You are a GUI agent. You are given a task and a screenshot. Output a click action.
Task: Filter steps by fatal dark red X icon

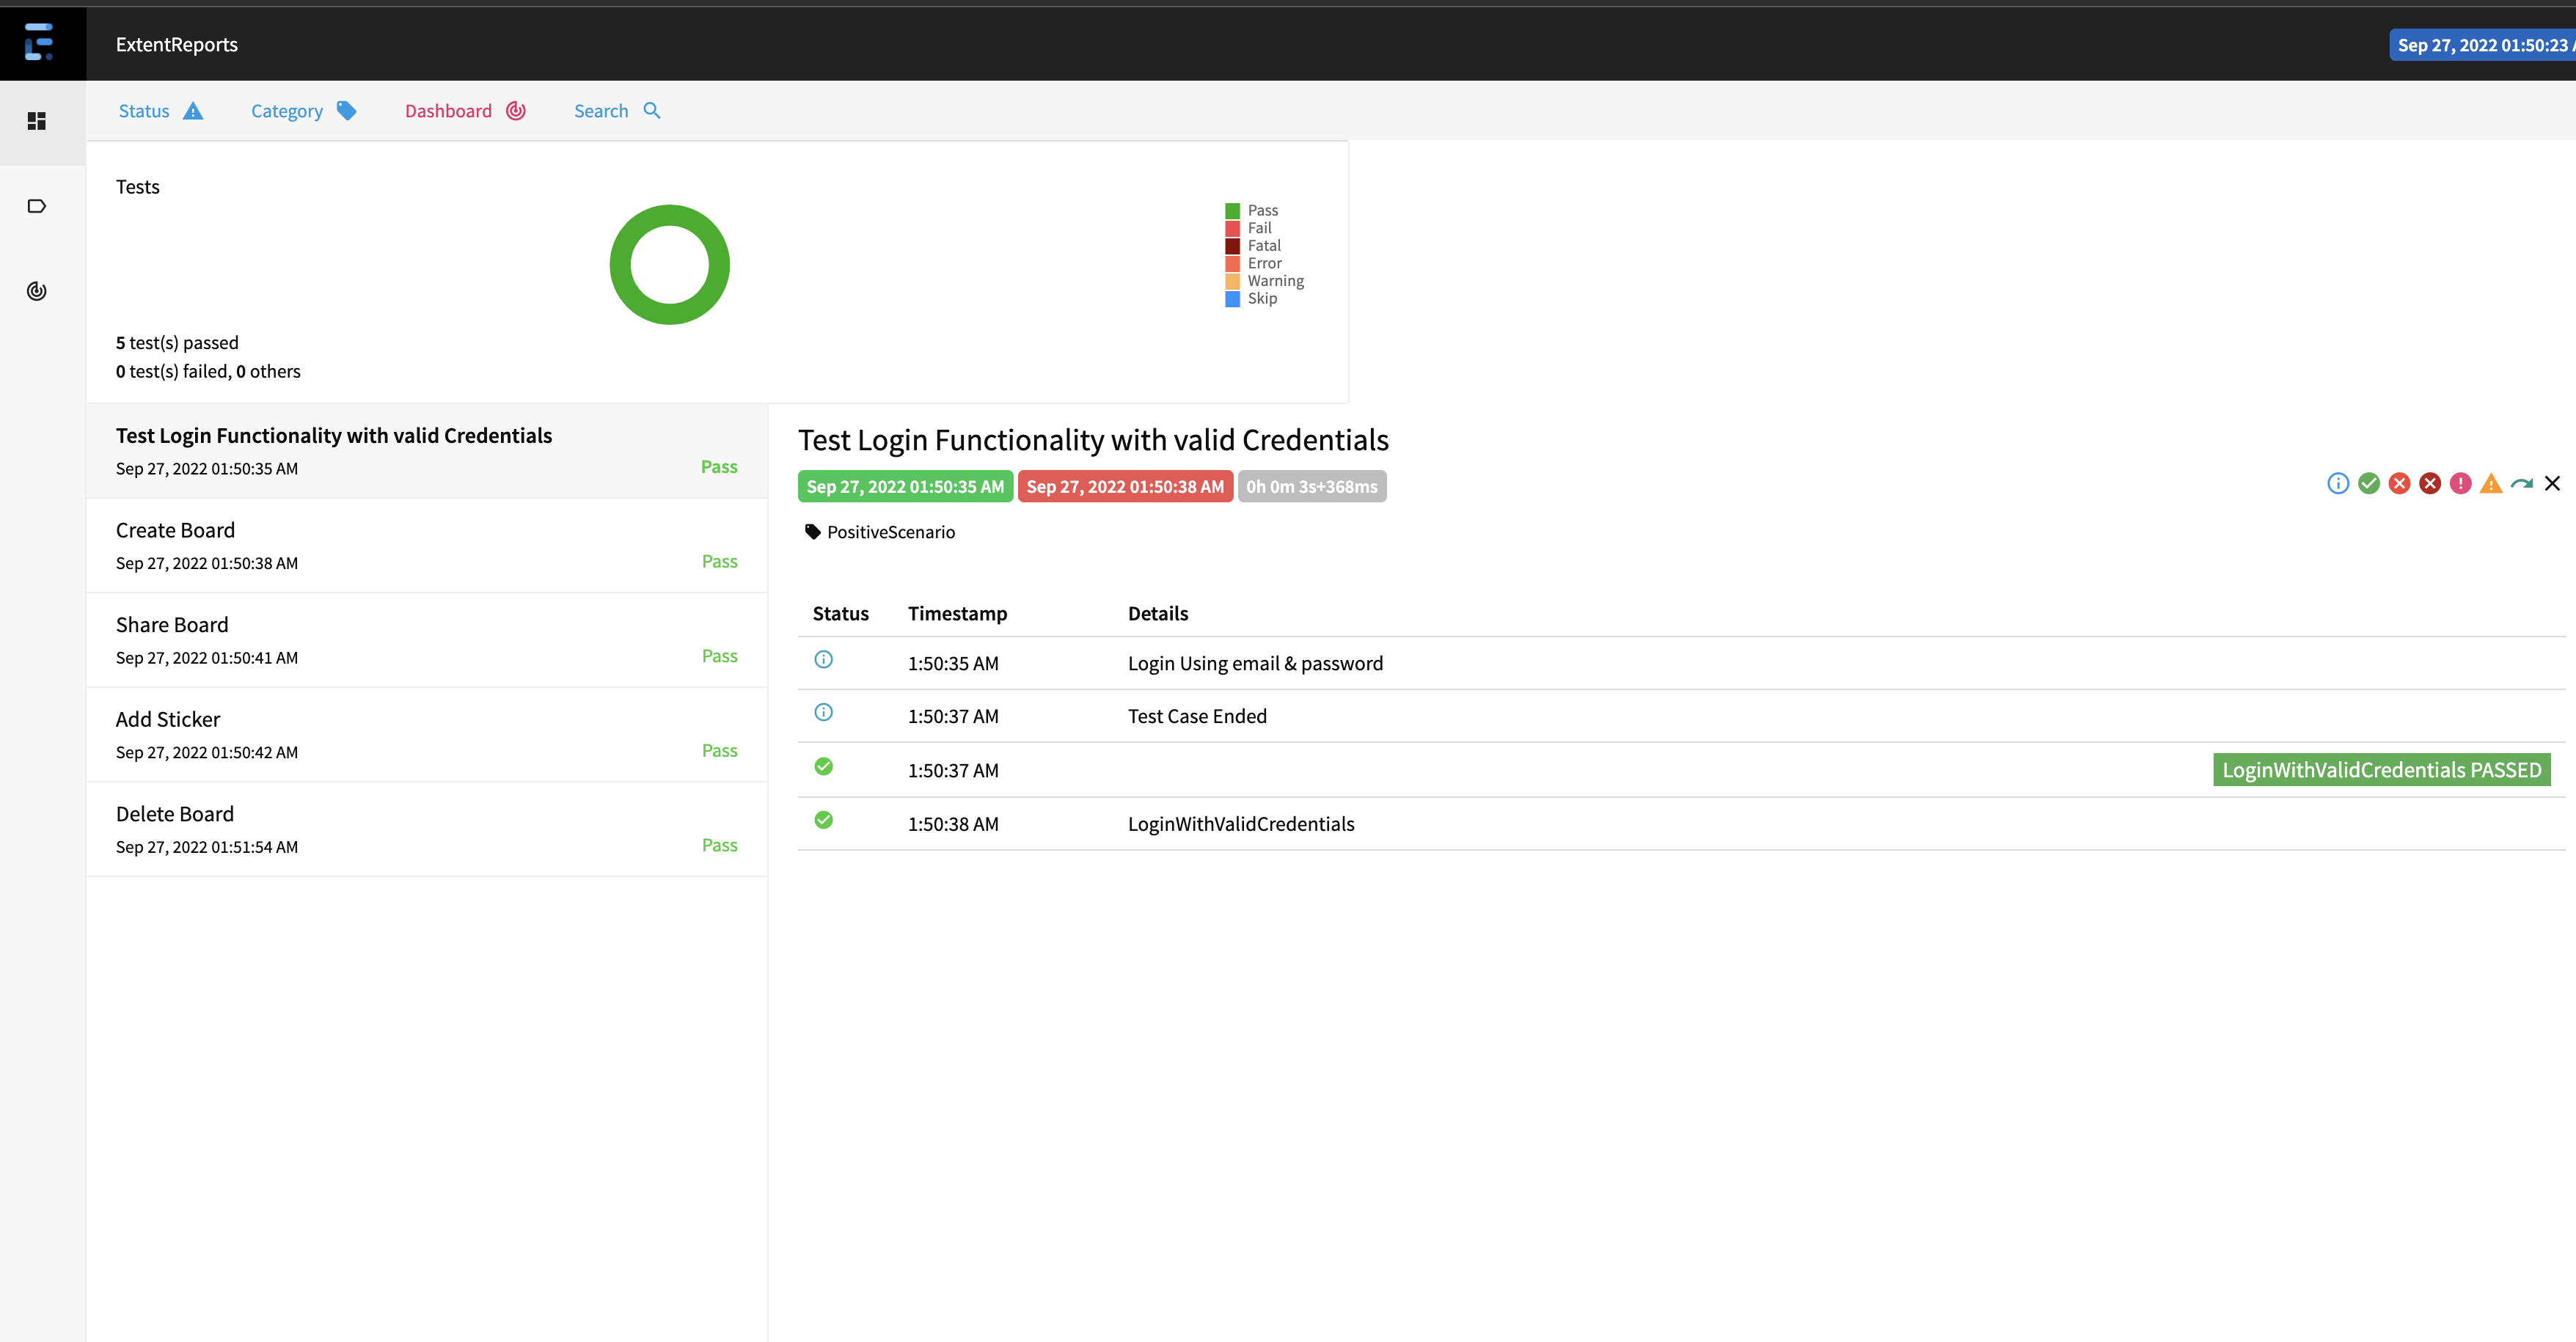point(2430,484)
